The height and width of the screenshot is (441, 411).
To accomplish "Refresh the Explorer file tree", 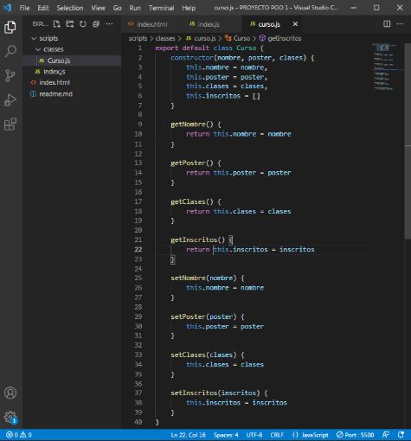I will pos(83,24).
